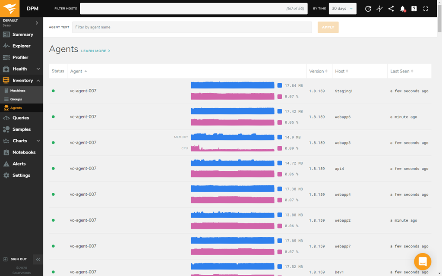Image resolution: width=442 pixels, height=276 pixels.
Task: Open the notifications bell
Action: pyautogui.click(x=402, y=9)
